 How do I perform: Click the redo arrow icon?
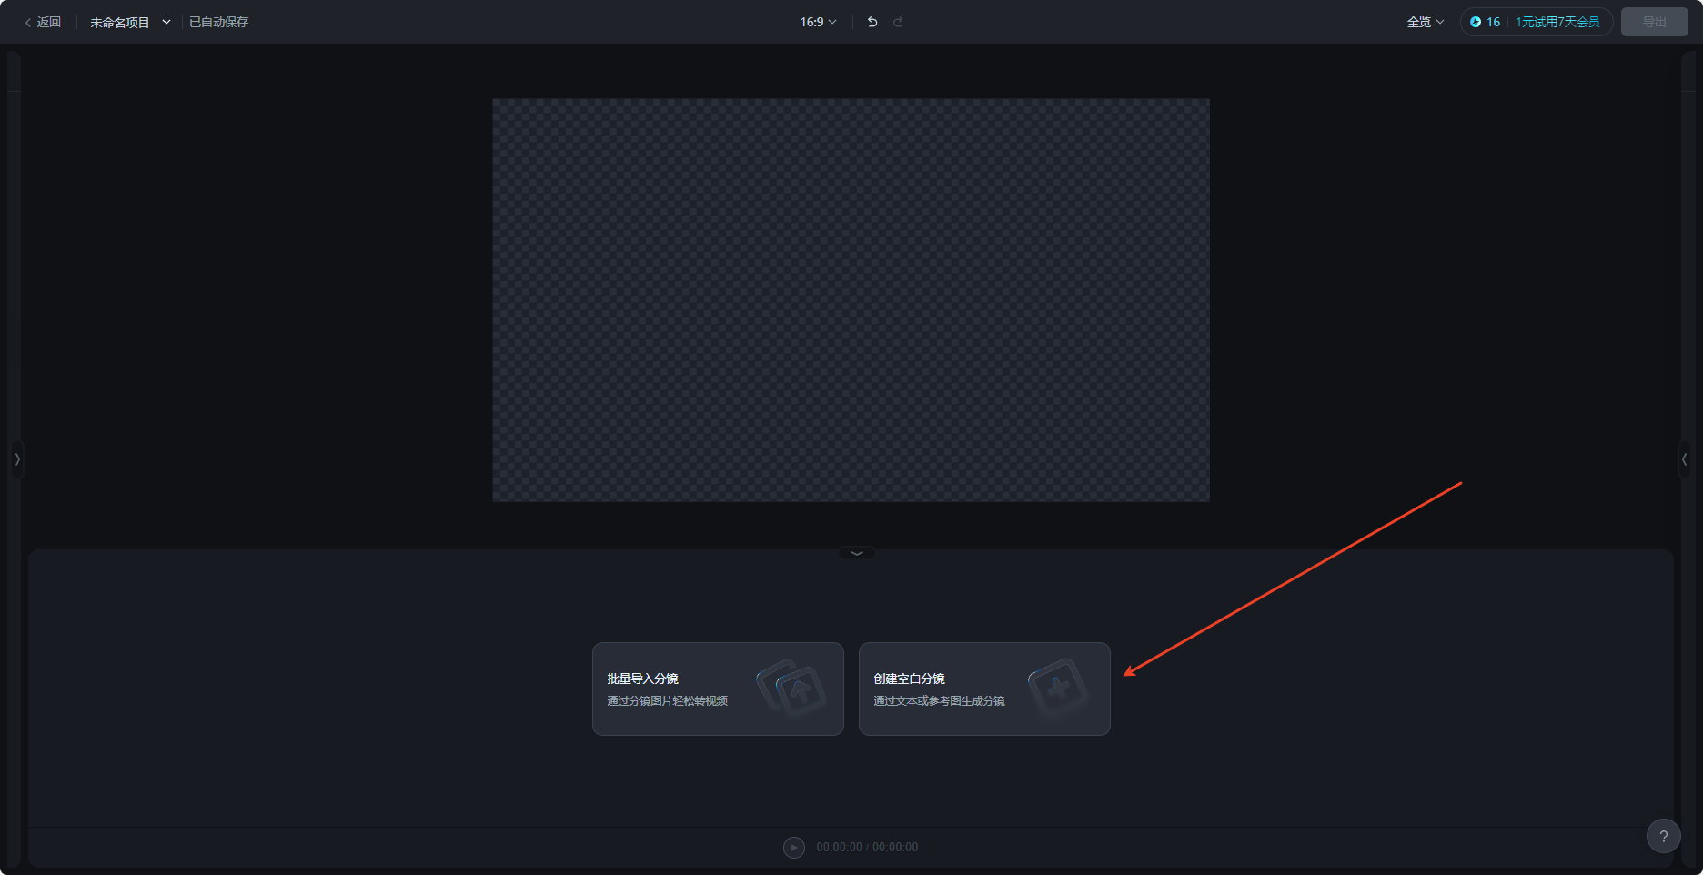click(x=898, y=22)
